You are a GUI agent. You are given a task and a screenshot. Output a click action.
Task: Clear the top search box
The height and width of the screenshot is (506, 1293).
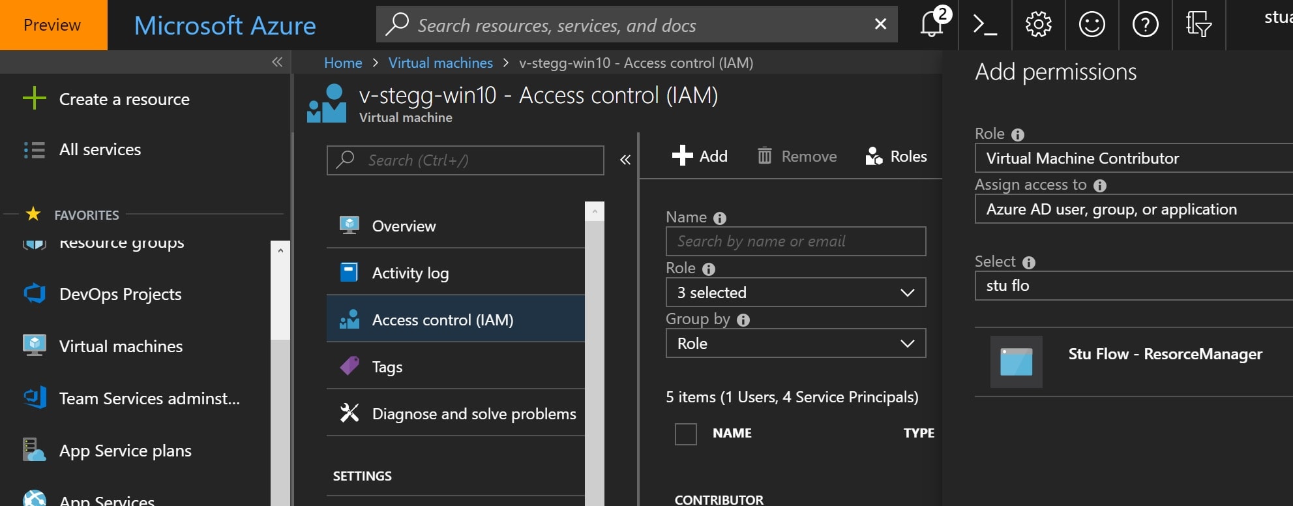(880, 24)
